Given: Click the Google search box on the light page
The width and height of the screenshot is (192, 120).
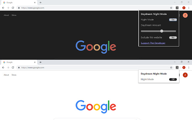Looking at the screenshot, I should [97, 119].
